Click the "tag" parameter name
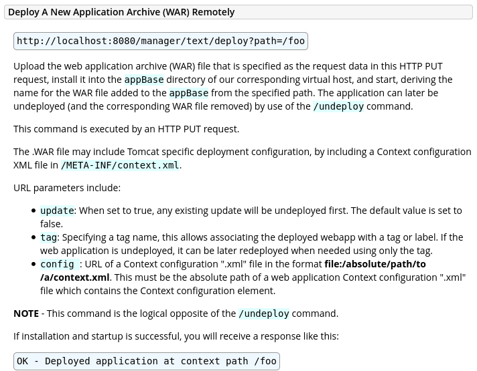This screenshot has height=371, width=477. pyautogui.click(x=48, y=237)
